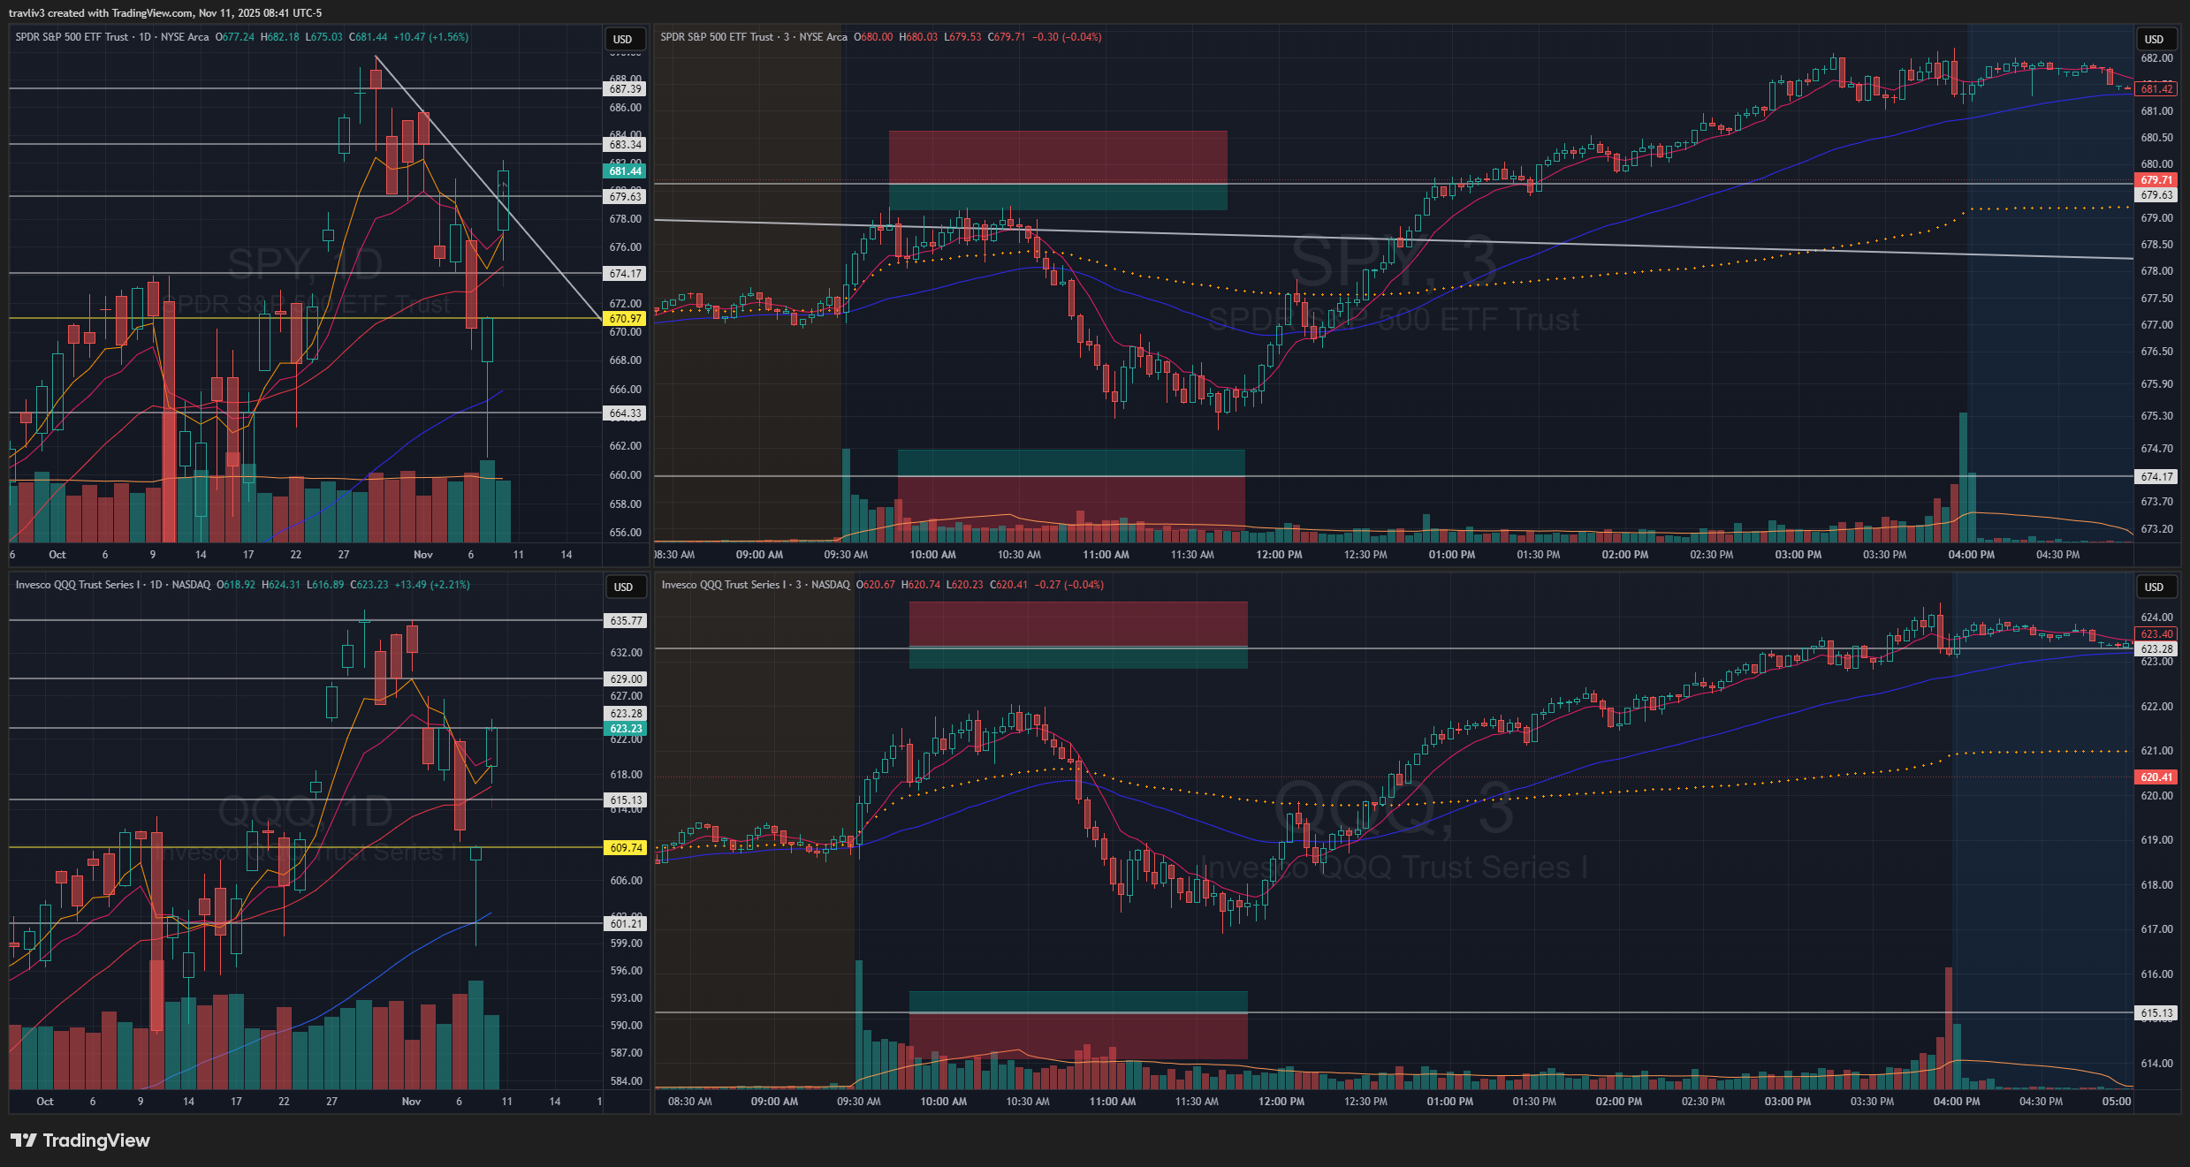Click the TradingView logo at bottom left

[x=80, y=1140]
